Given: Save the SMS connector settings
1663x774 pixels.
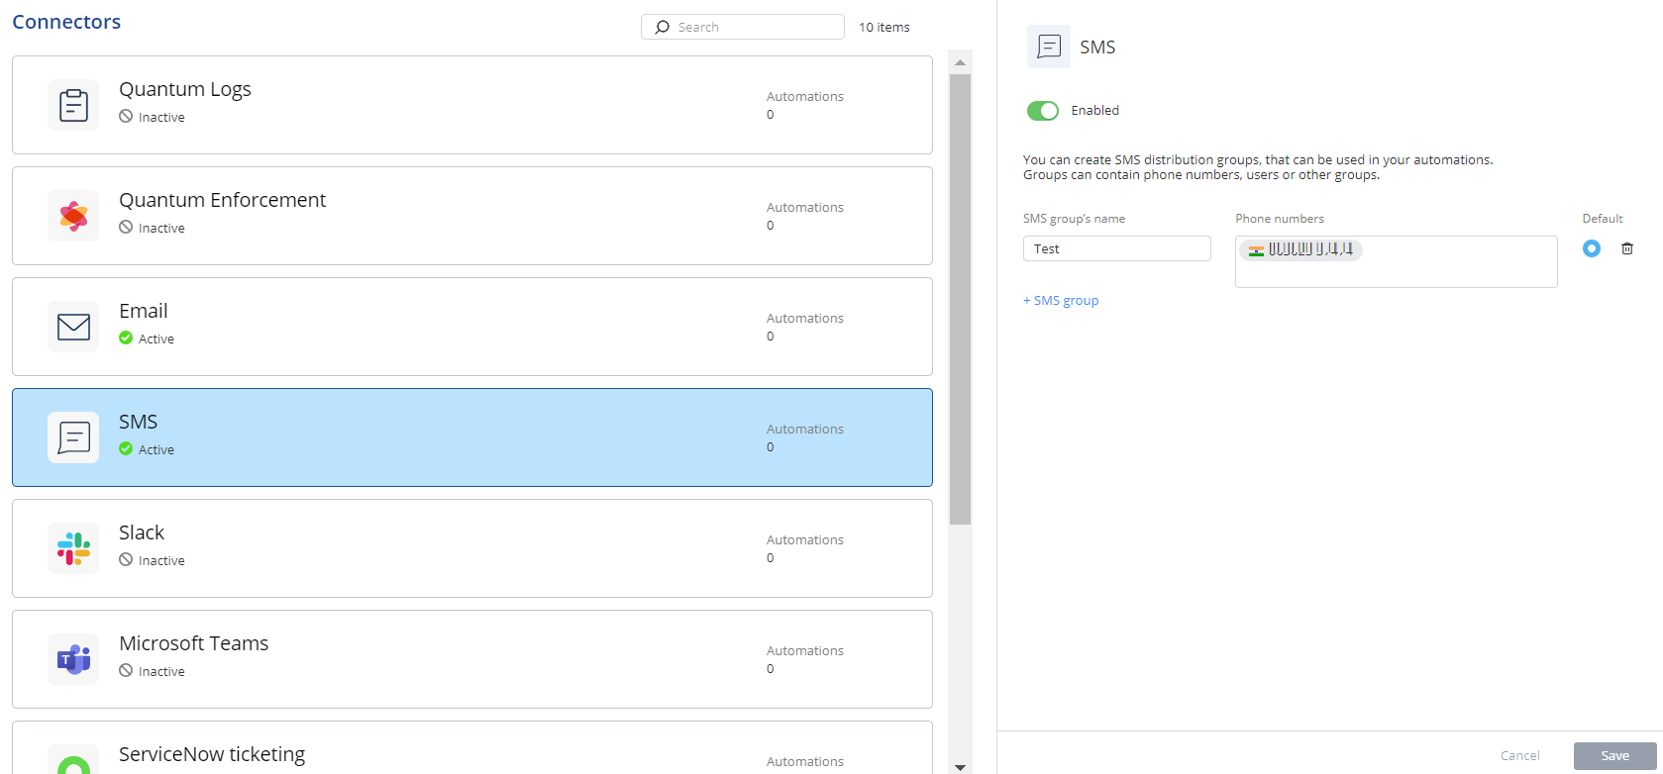Looking at the screenshot, I should point(1615,756).
